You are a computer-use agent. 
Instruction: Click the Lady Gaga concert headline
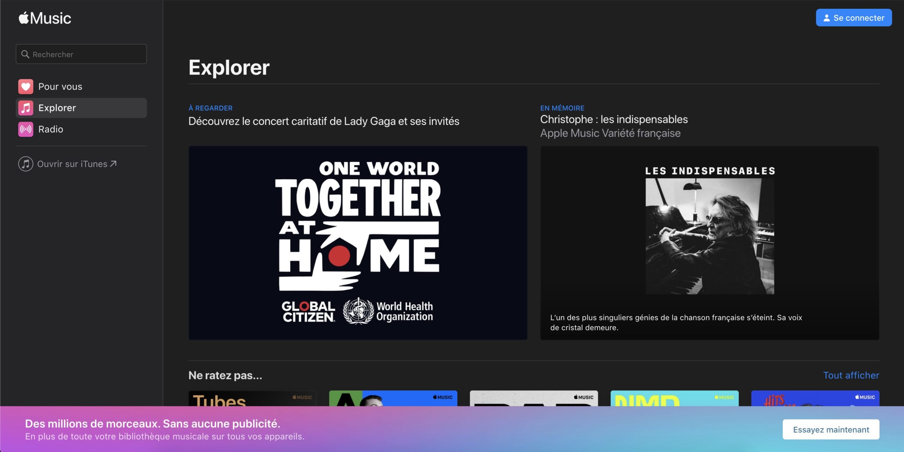[323, 121]
